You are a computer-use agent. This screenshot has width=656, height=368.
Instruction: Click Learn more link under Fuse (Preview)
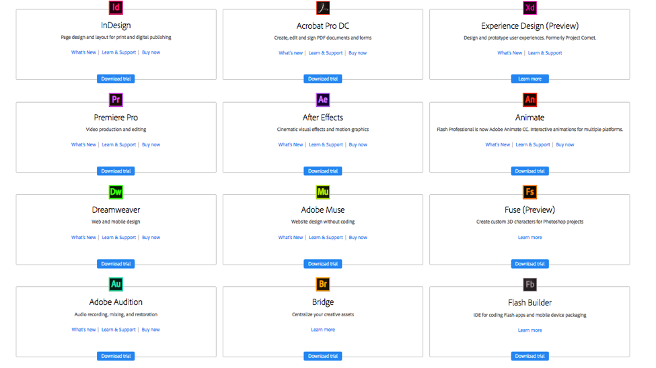[530, 238]
